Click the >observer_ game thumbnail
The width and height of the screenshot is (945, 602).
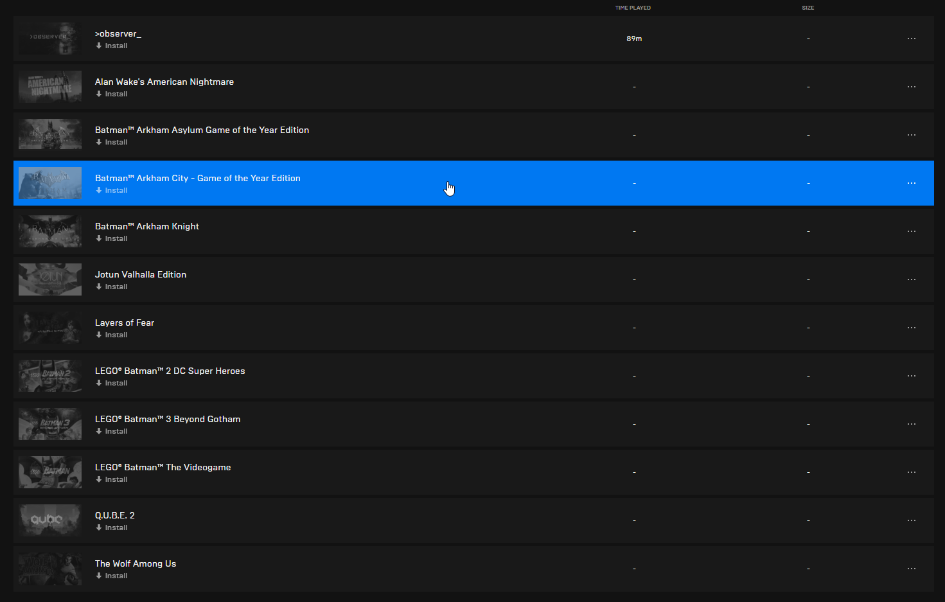click(50, 39)
